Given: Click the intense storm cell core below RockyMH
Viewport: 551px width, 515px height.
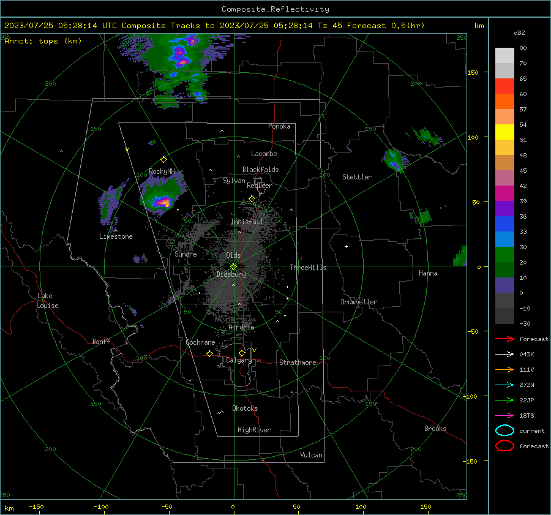Looking at the screenshot, I should pyautogui.click(x=162, y=202).
